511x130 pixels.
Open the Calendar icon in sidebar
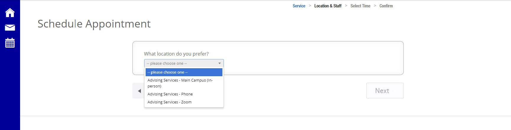click(x=10, y=43)
